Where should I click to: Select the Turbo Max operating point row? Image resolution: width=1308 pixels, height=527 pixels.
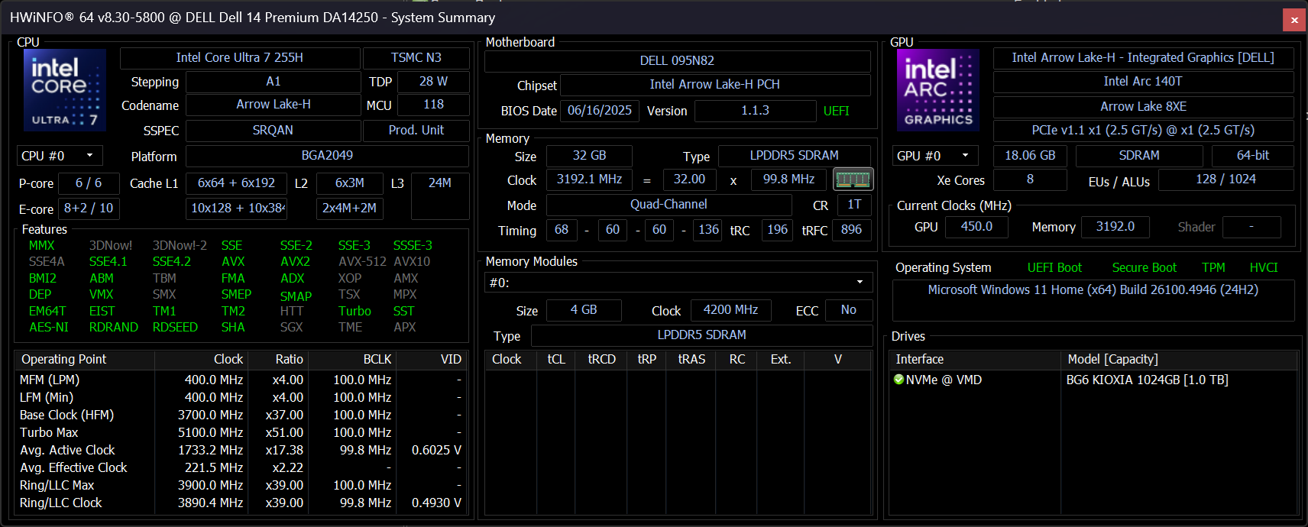241,432
